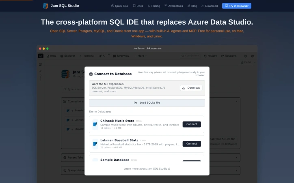Click the Chinook Music Store title
Screen dimensions: 294x183
coord(117,121)
